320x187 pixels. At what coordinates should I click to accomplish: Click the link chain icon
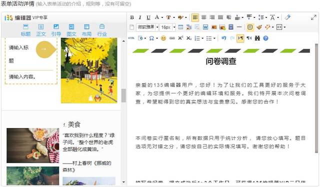click(172, 38)
